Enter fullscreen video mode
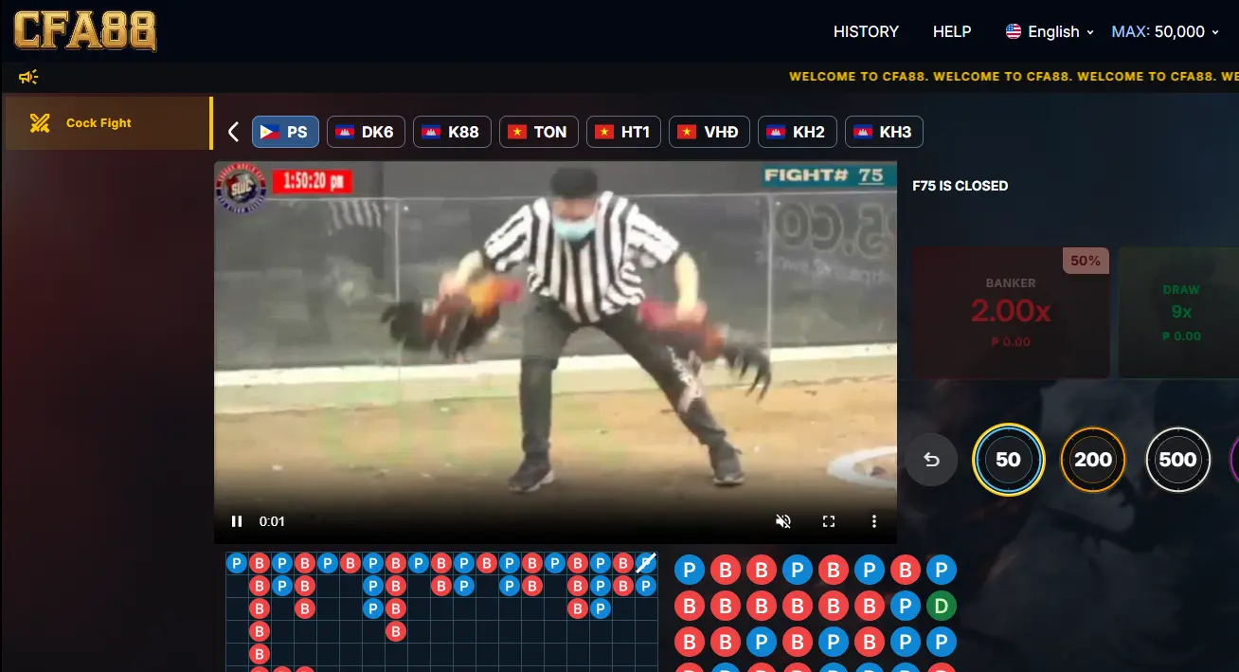The image size is (1239, 672). click(829, 521)
